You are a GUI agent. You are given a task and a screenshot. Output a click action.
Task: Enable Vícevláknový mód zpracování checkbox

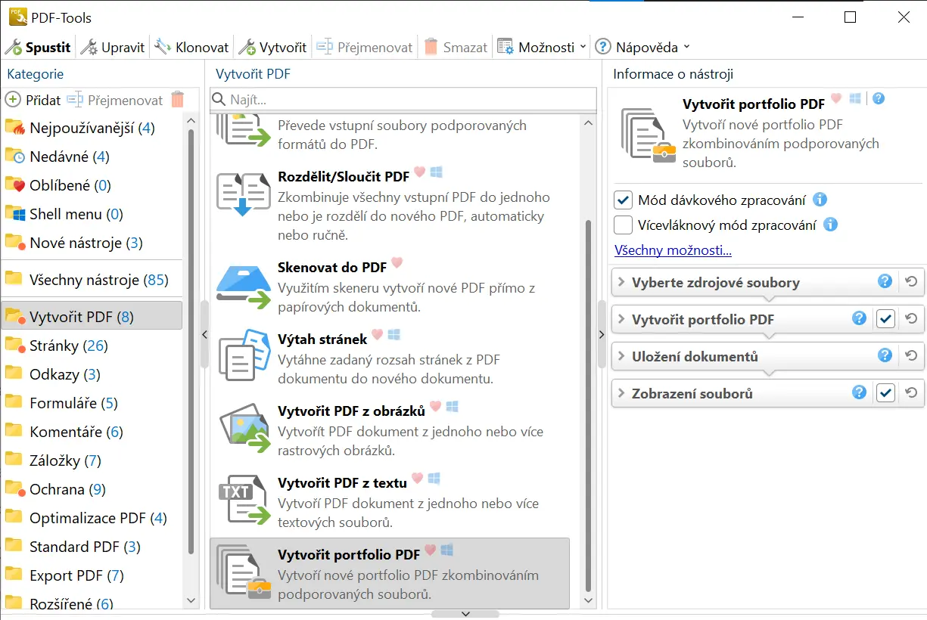pyautogui.click(x=624, y=225)
